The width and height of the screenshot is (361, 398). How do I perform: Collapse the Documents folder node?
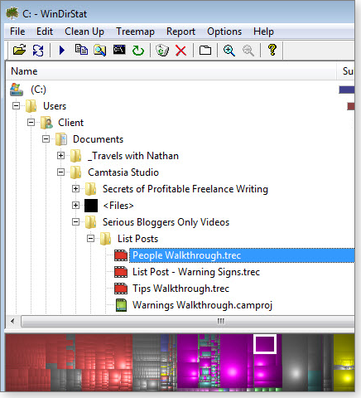(x=46, y=139)
